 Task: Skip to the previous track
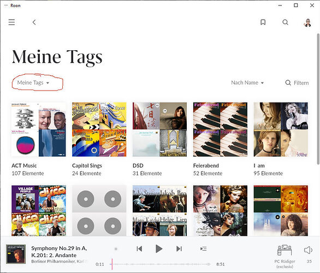tap(139, 249)
